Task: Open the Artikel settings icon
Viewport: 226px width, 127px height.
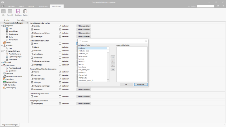Action: [5, 43]
